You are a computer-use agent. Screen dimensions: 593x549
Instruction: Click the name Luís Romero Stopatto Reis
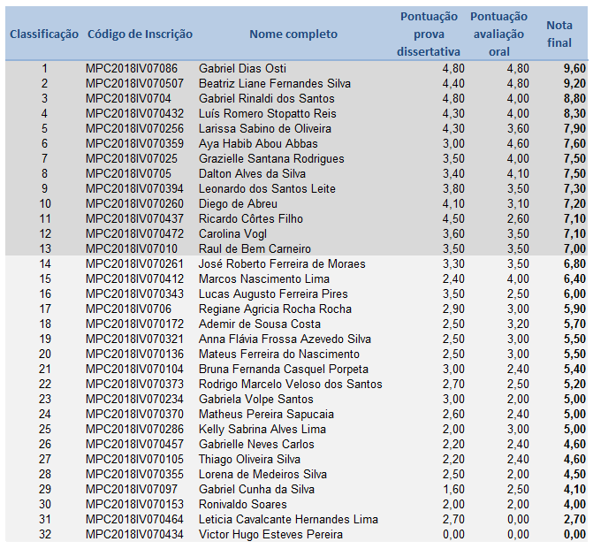(x=267, y=113)
